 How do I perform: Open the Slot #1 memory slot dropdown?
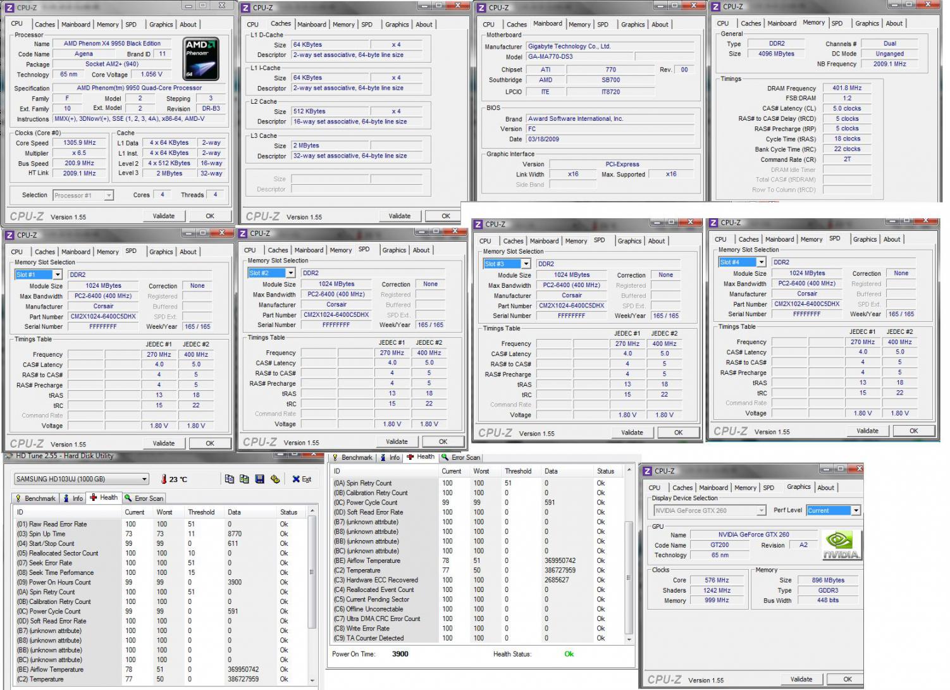pos(58,274)
